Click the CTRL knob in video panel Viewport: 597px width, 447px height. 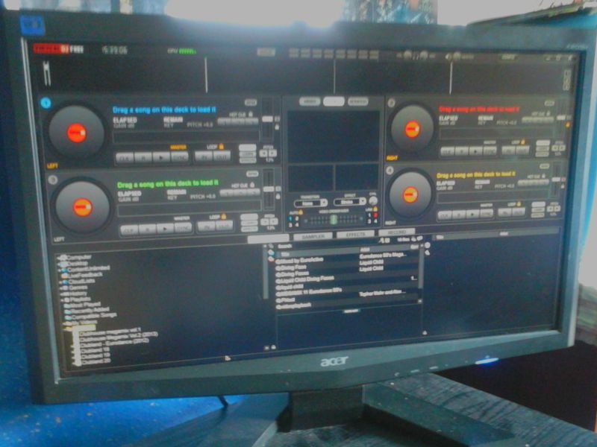click(374, 200)
